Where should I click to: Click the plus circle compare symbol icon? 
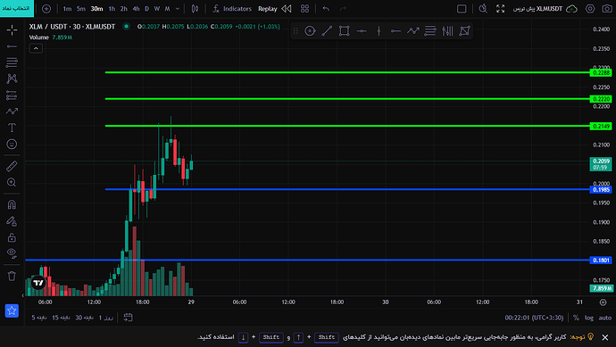pos(46,9)
